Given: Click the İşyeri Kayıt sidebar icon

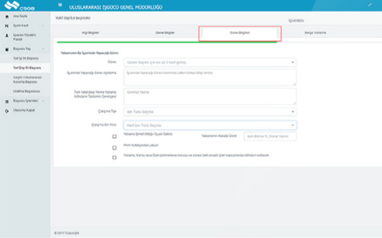Looking at the screenshot, I should [x=6, y=25].
